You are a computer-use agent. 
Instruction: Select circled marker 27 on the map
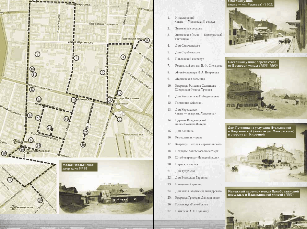(86, 133)
